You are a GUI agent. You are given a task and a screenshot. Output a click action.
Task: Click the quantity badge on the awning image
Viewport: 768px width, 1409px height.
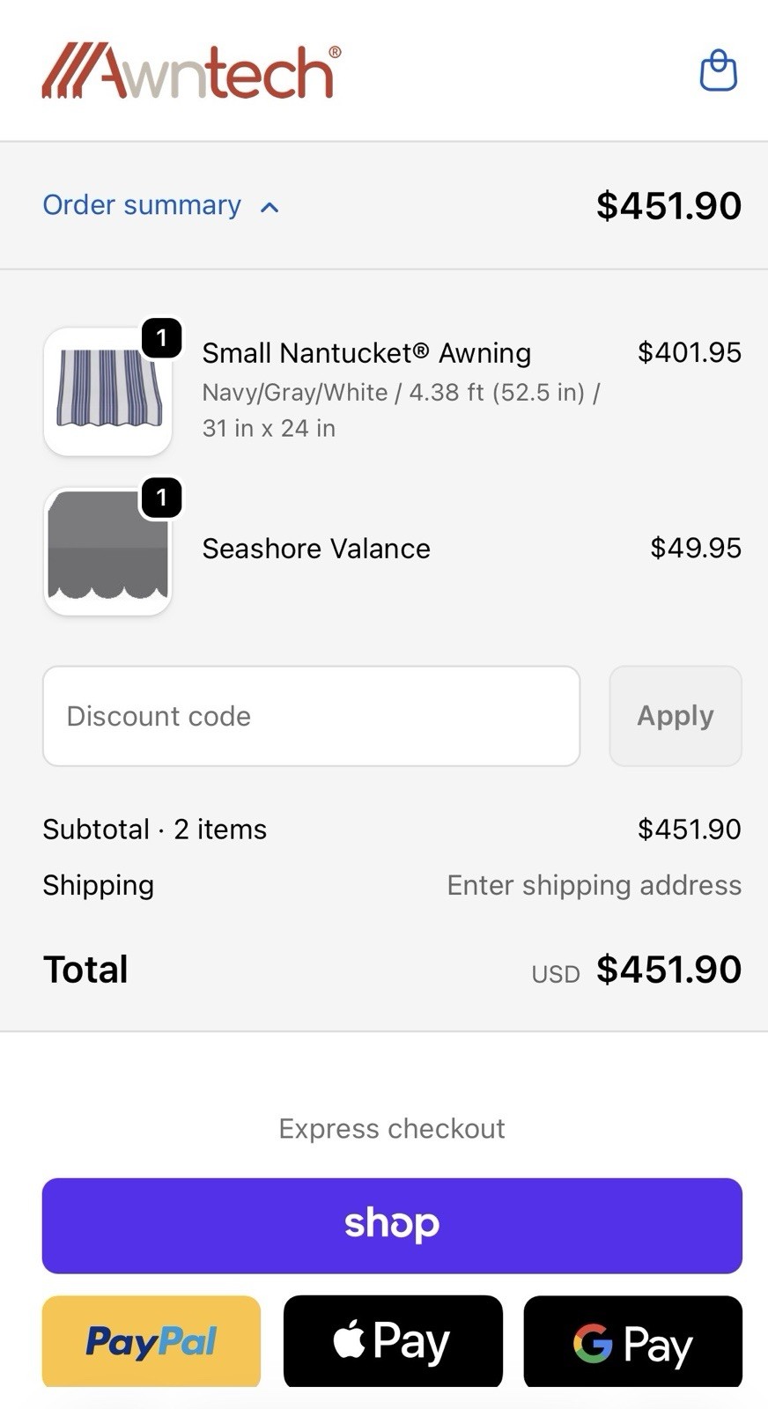(162, 338)
